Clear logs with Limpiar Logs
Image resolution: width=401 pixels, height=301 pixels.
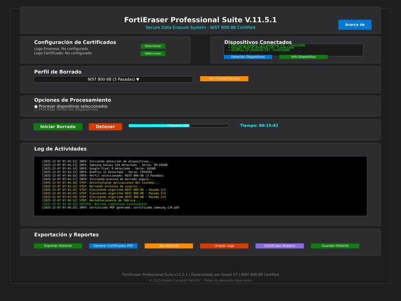pos(224,246)
